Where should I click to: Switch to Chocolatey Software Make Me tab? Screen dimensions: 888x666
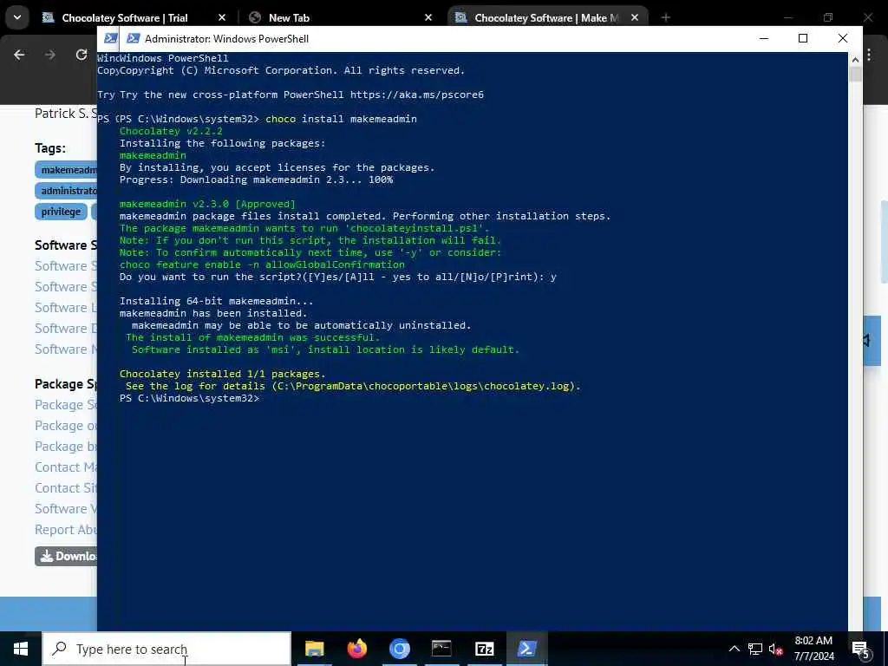[546, 18]
